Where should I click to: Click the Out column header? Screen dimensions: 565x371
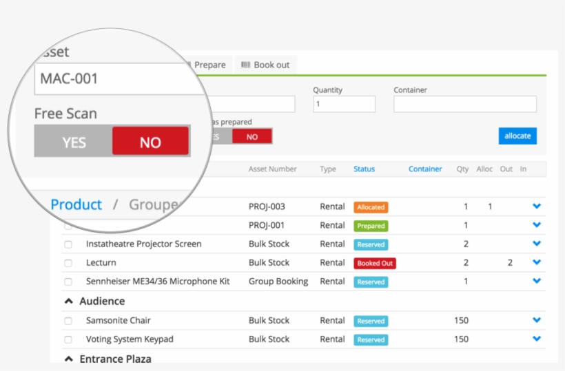tap(506, 169)
